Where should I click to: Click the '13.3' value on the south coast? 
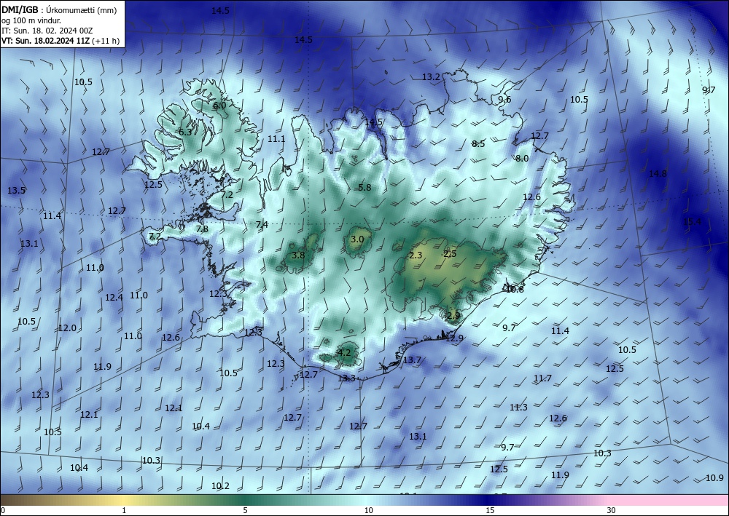(x=346, y=378)
